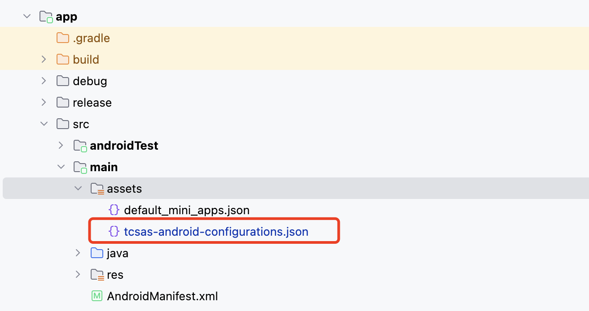Image resolution: width=589 pixels, height=311 pixels.
Task: Click the .gradle folder icon
Action: 62,38
